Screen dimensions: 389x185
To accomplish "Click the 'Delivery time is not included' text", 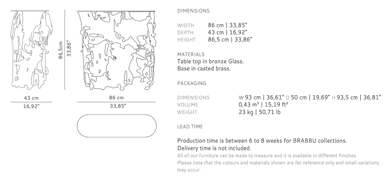I will (214, 148).
